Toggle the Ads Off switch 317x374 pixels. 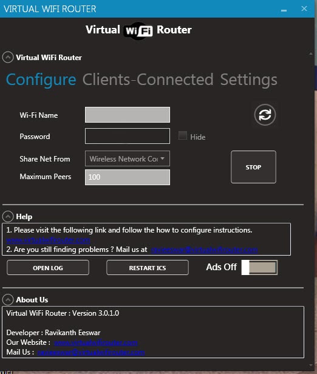[x=259, y=267]
